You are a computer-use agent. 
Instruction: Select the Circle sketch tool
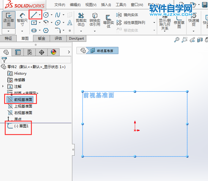(x=46, y=15)
